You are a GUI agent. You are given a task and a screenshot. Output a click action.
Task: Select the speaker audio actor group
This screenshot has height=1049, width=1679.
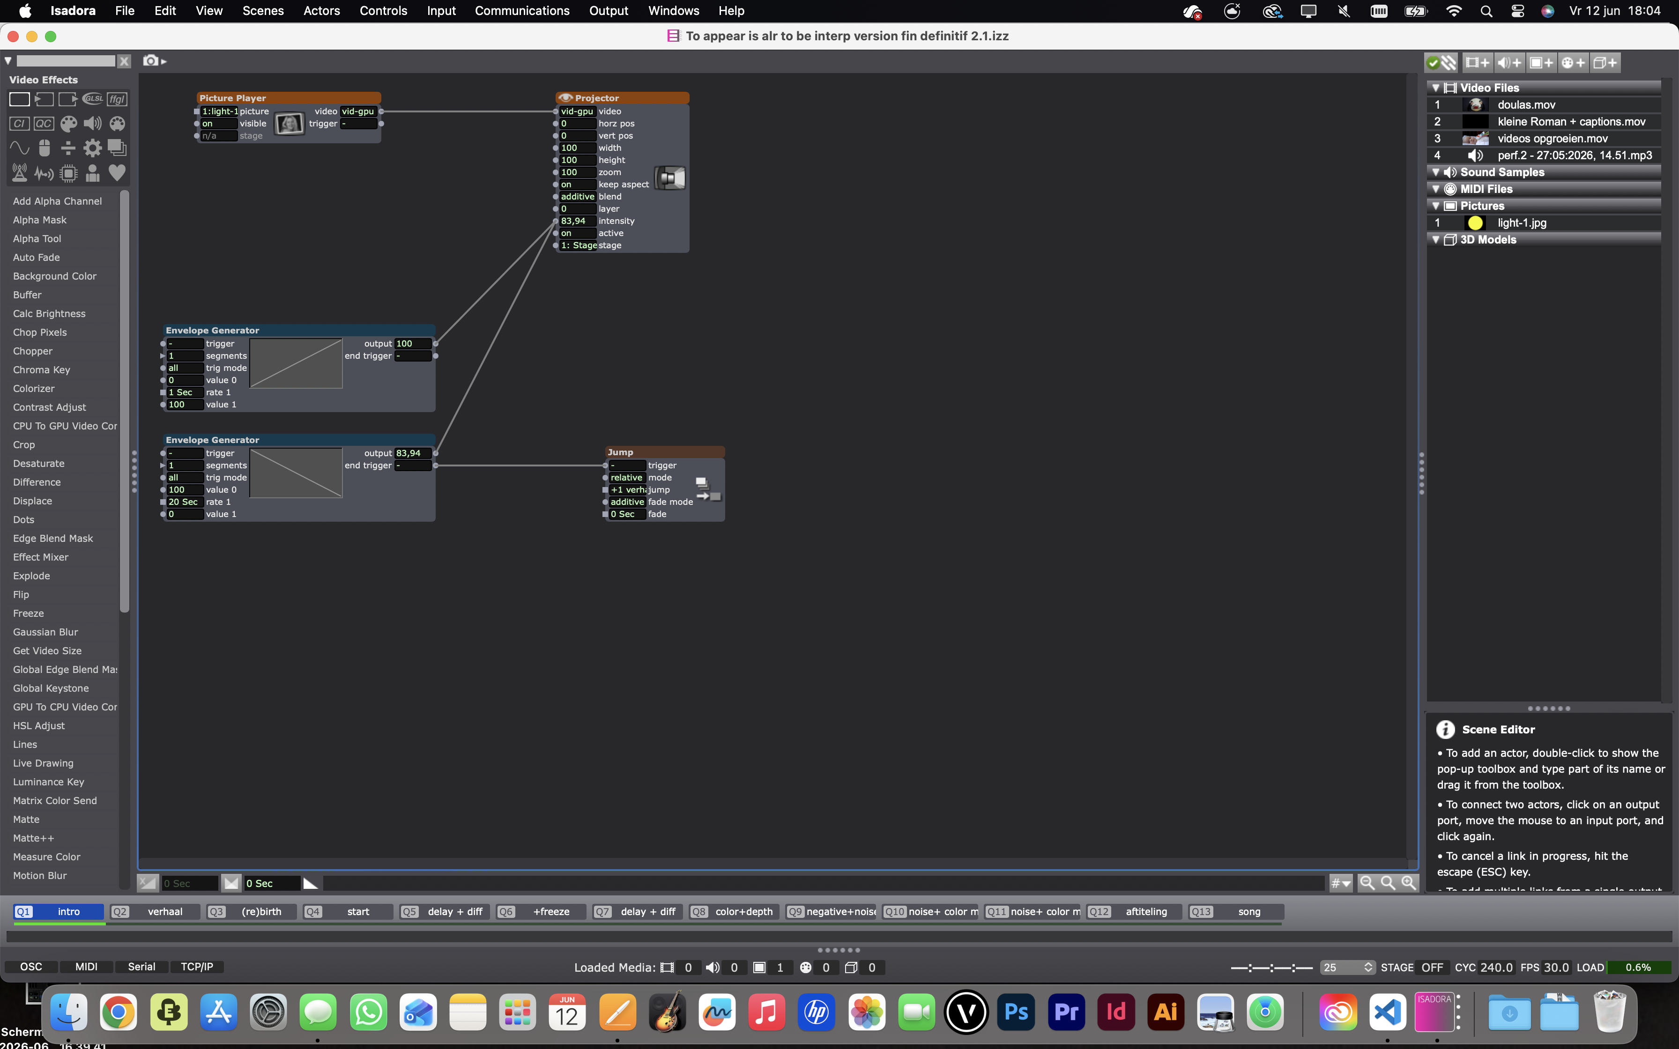click(92, 124)
